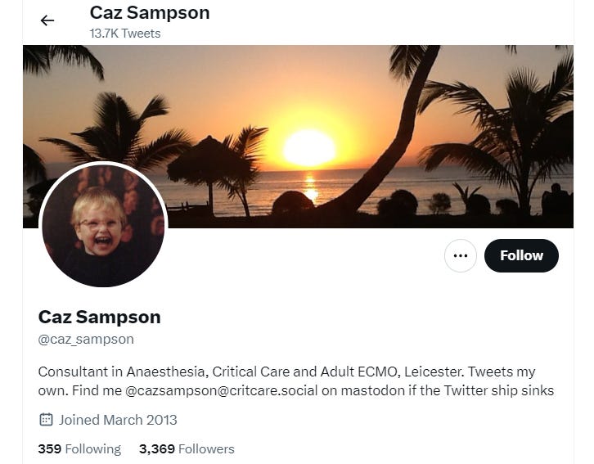The image size is (594, 464).
Task: Open the sunset beach banner image
Action: (x=298, y=137)
